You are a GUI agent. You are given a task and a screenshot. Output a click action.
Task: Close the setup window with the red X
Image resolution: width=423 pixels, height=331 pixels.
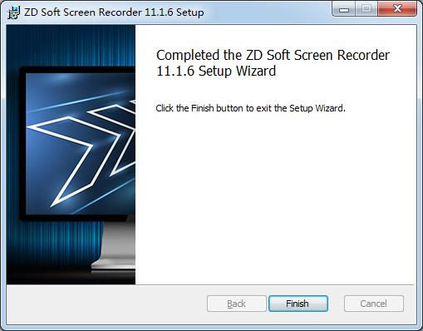pos(397,9)
